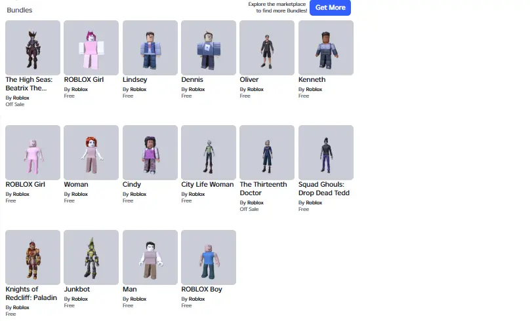The width and height of the screenshot is (530, 321).
Task: Click Roblox creator under Knights of Redcliff
Action: (x=21, y=307)
